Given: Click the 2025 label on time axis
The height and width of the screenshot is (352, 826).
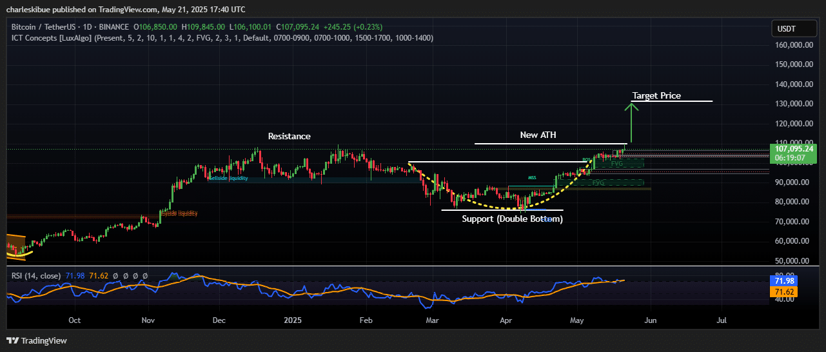Looking at the screenshot, I should pyautogui.click(x=293, y=320).
